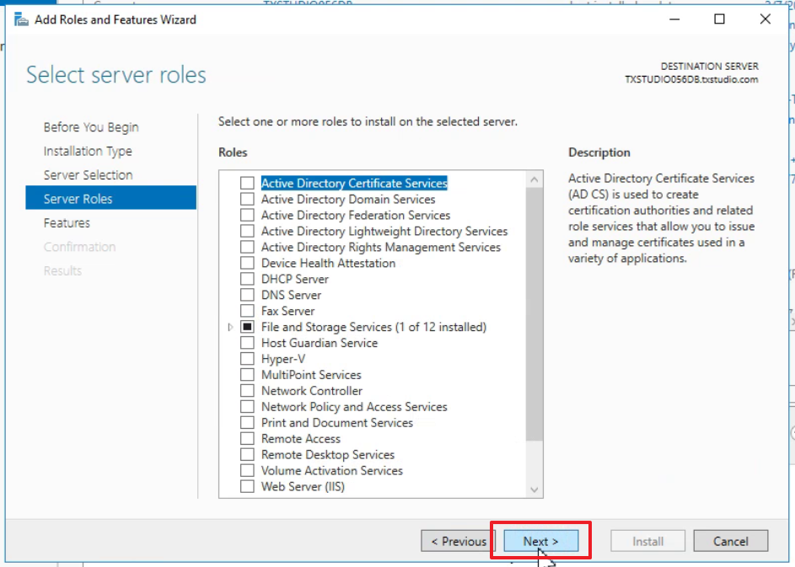Click the destination server name text

(691, 79)
